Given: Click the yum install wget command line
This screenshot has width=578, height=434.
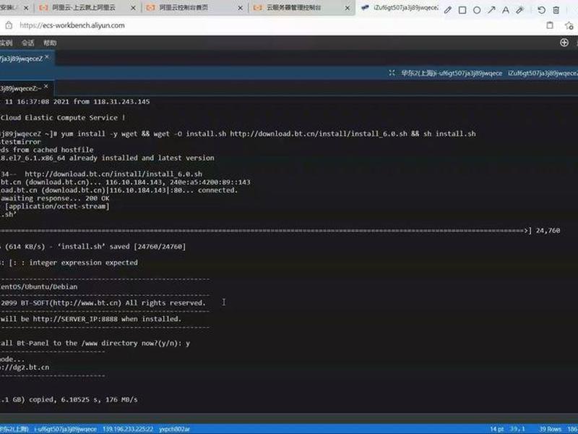Looking at the screenshot, I should pyautogui.click(x=268, y=134).
